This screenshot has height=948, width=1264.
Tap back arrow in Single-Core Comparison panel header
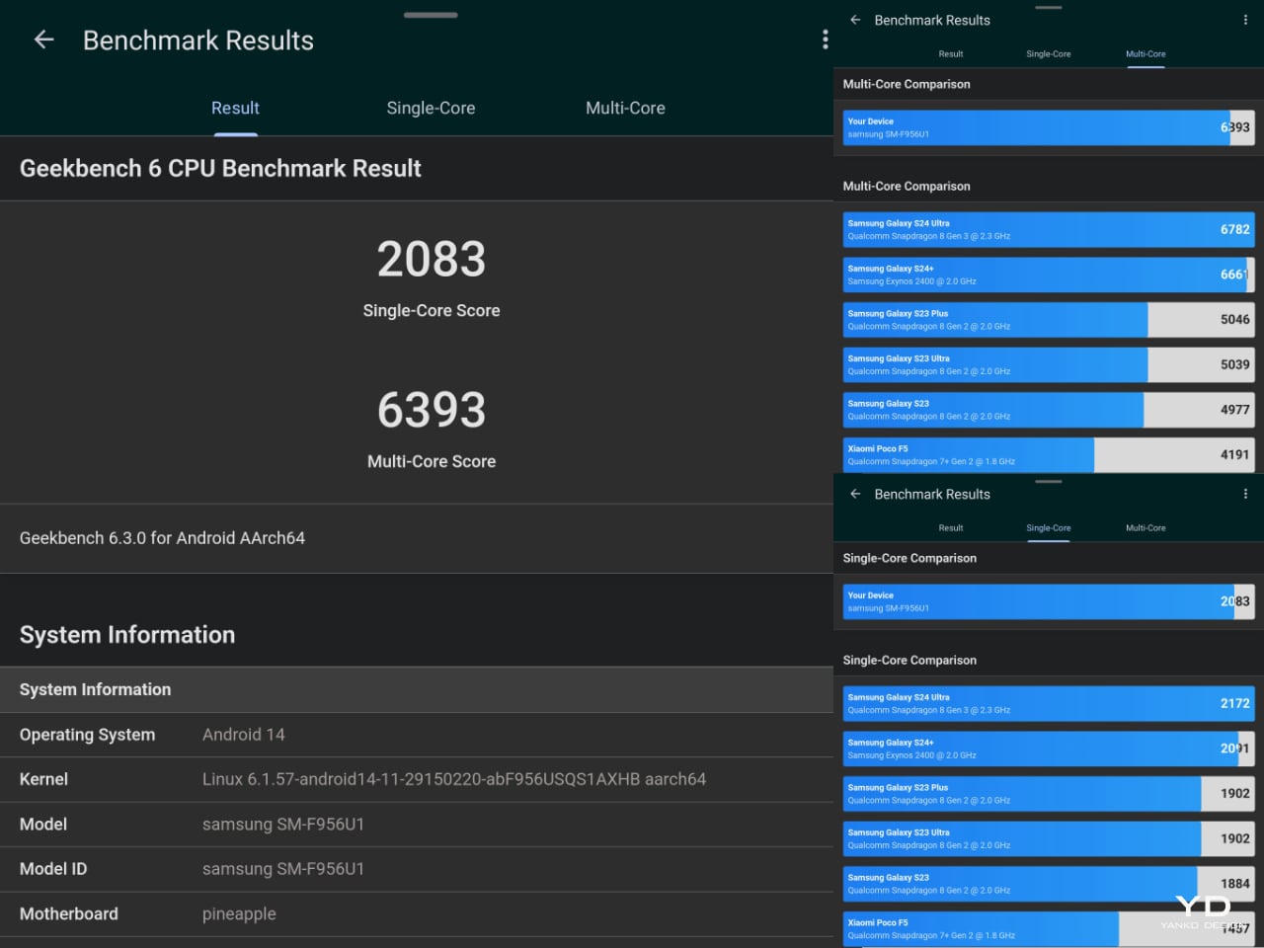coord(855,494)
